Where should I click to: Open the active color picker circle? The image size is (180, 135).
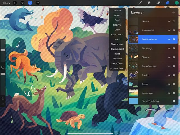tap(177, 3)
